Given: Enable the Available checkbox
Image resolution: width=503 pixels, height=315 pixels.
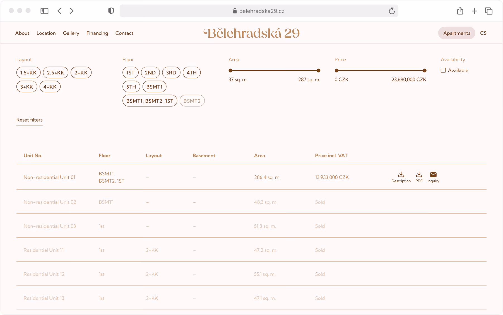Looking at the screenshot, I should coord(443,70).
